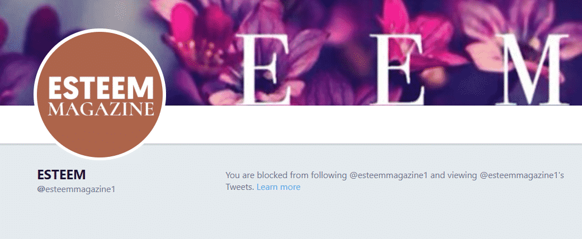Image resolution: width=582 pixels, height=239 pixels.
Task: Click the first large letter E in banner
Action: click(264, 69)
